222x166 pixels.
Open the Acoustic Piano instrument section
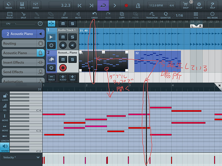(23, 53)
